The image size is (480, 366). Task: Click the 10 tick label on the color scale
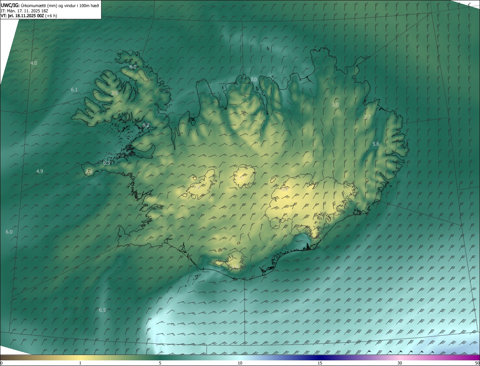point(240,363)
